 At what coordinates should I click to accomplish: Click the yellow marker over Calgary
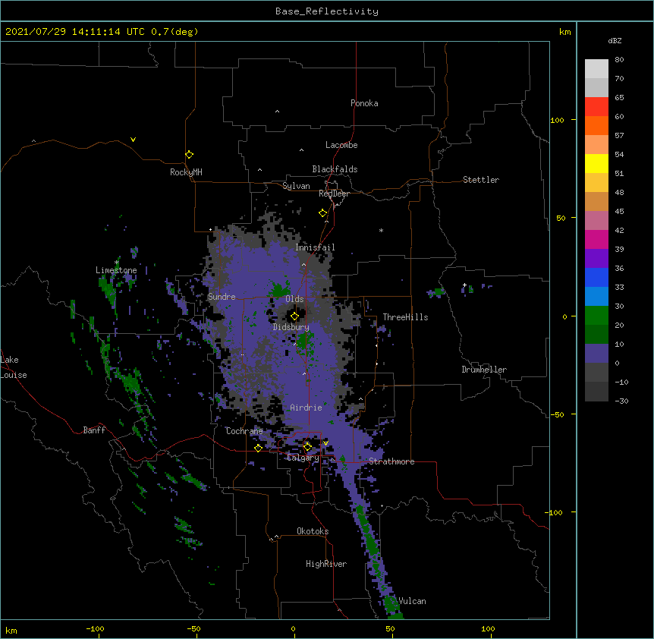[307, 447]
